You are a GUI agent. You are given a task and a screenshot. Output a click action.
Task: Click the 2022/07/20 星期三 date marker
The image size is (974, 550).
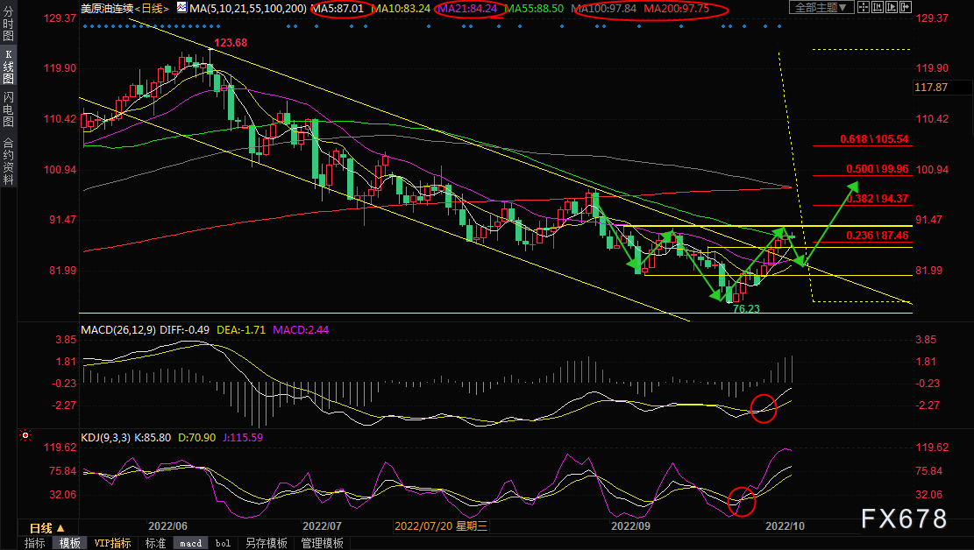(x=441, y=525)
